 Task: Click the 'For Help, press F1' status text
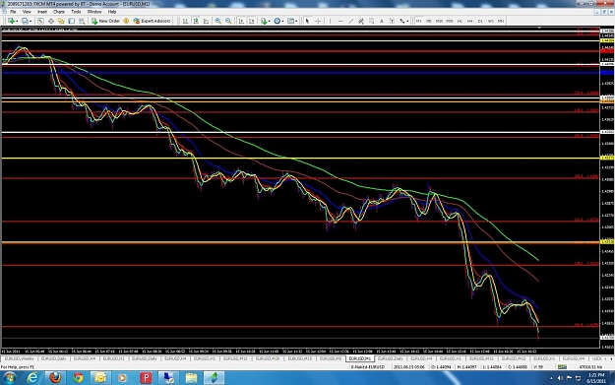18,367
